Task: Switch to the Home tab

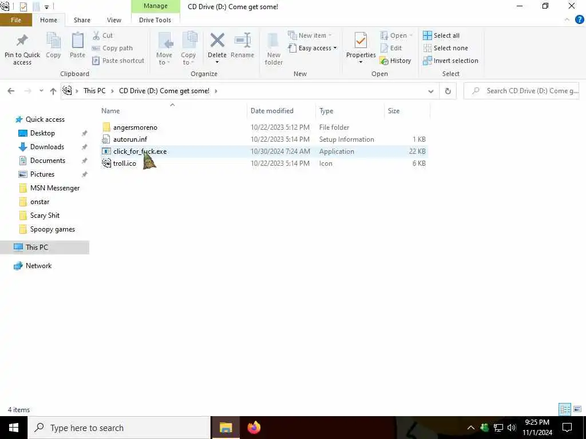Action: (49, 20)
